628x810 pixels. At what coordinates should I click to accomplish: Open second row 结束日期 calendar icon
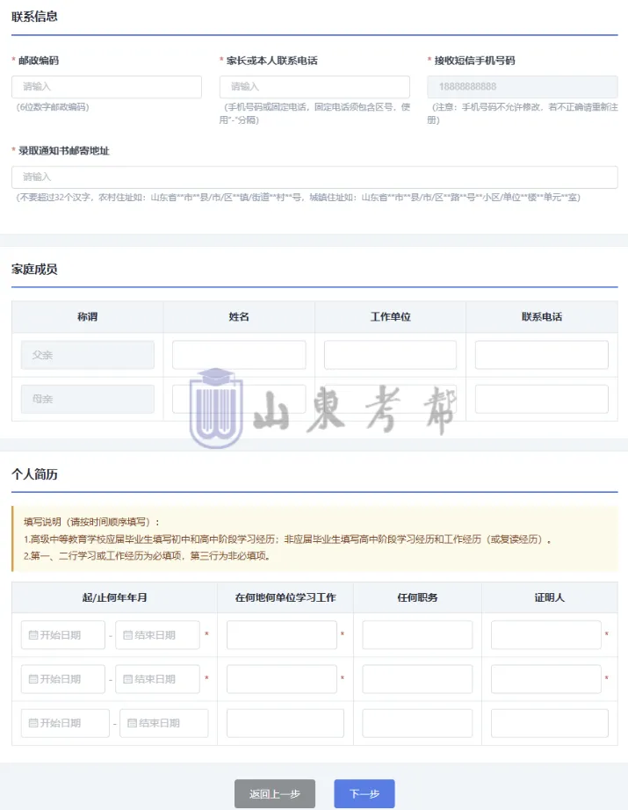127,679
